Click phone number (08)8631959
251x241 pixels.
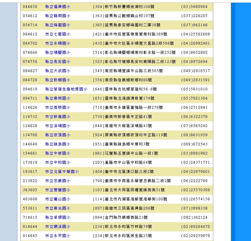pyautogui.click(x=194, y=135)
